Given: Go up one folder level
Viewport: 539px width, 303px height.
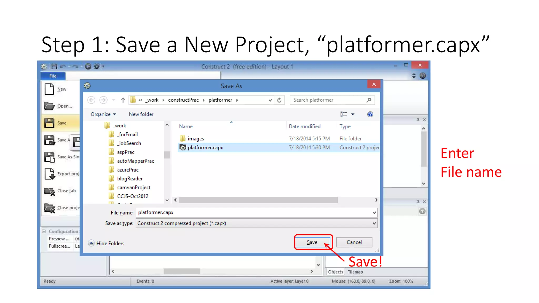Looking at the screenshot, I should 123,100.
